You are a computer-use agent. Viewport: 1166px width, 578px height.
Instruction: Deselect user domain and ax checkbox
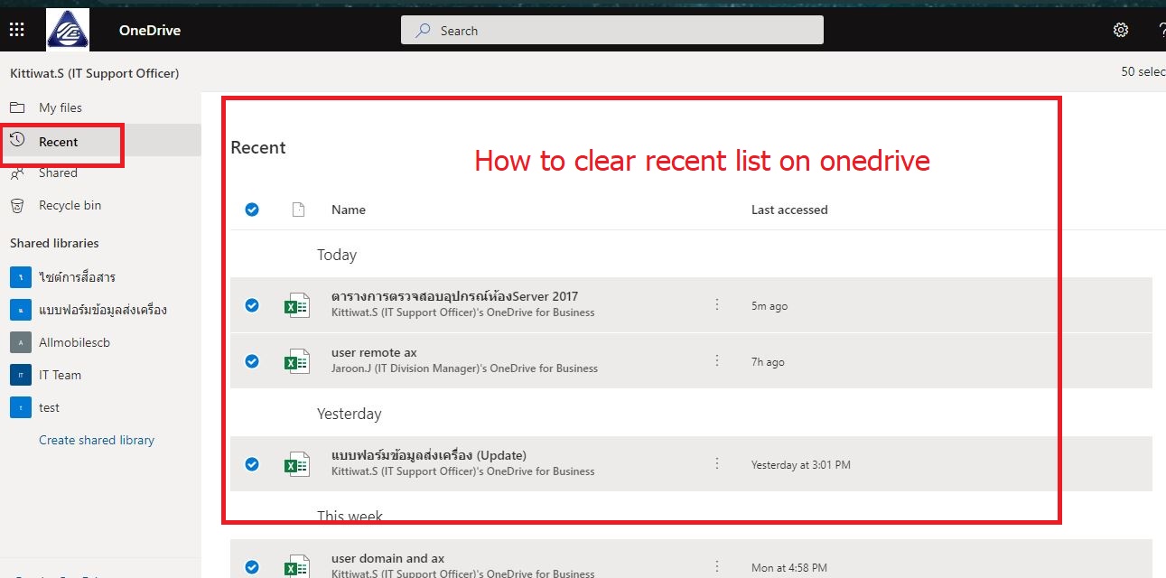[252, 567]
